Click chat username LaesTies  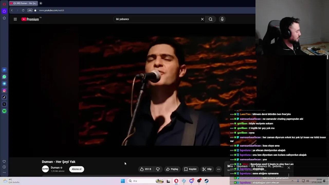245,114
